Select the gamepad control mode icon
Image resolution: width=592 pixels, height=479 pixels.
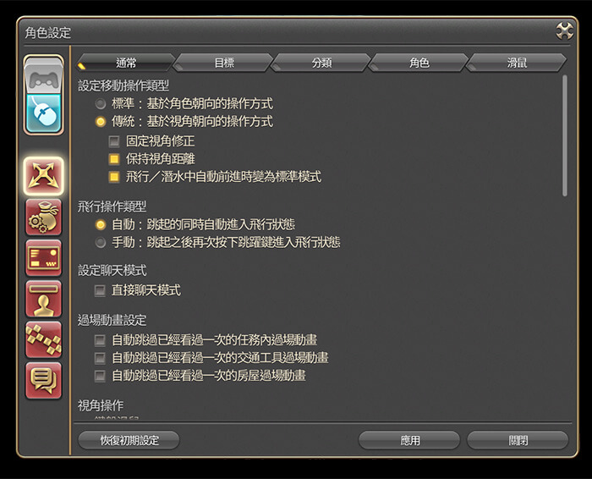point(43,79)
